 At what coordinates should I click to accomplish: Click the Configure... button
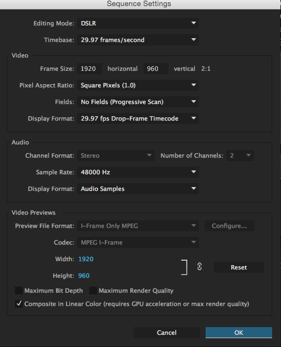(229, 226)
